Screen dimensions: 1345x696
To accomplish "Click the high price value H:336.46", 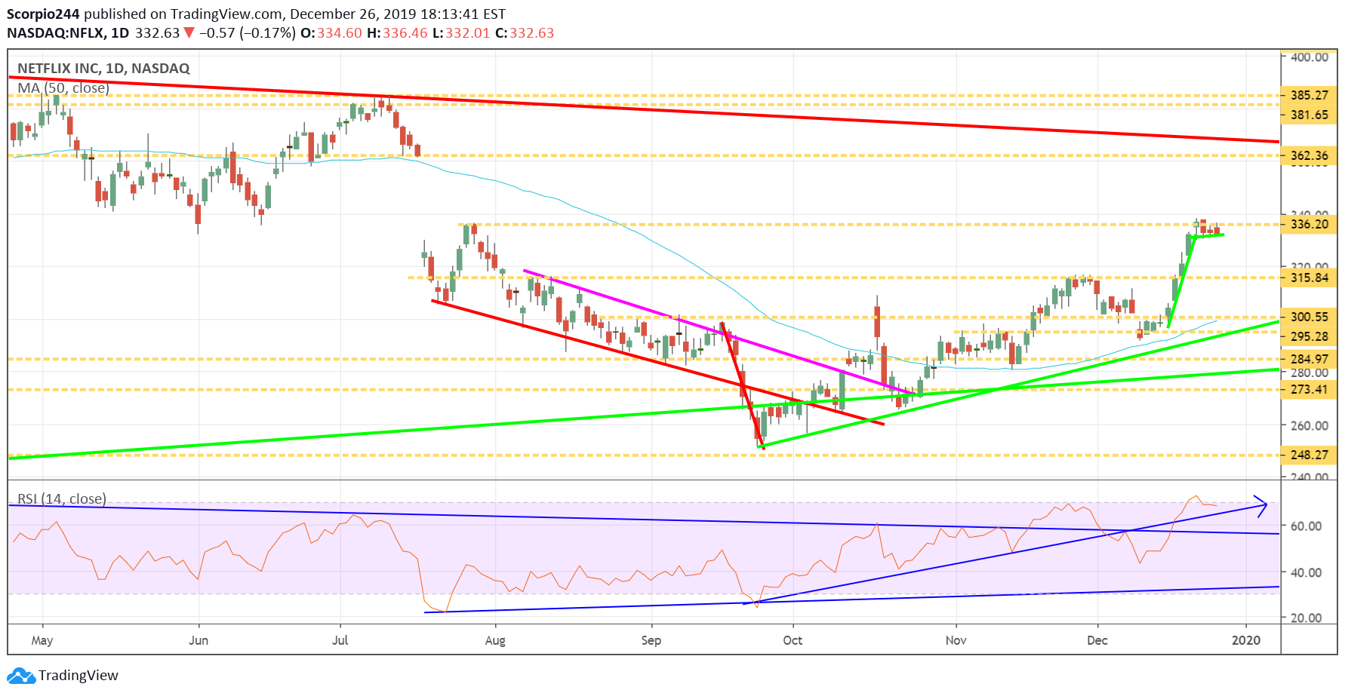I will 398,33.
